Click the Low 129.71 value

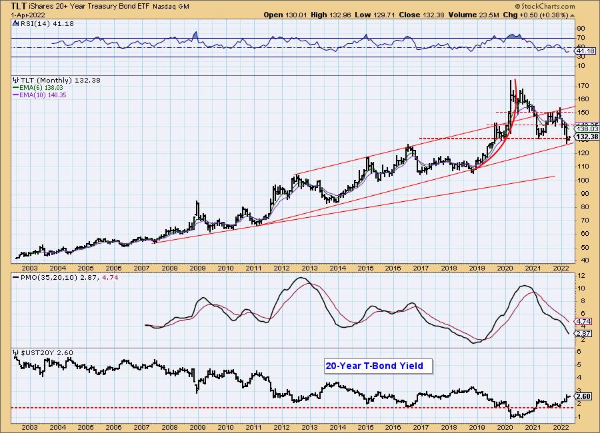point(375,15)
